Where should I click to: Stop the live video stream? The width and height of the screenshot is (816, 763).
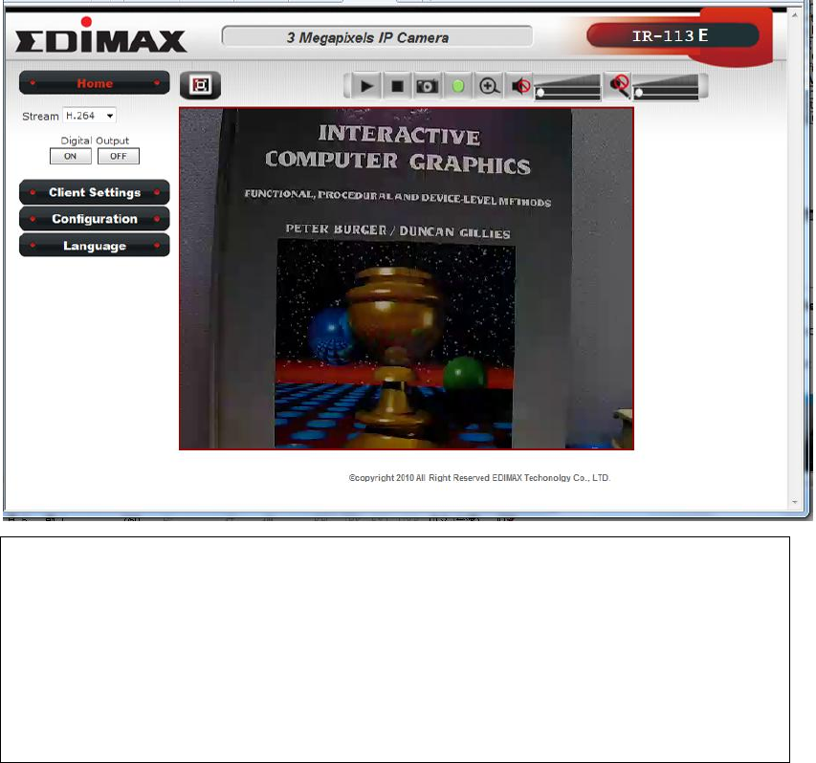click(397, 86)
